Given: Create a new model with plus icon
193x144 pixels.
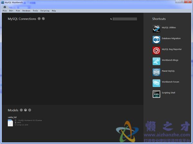Looking at the screenshot, I should tap(21, 110).
